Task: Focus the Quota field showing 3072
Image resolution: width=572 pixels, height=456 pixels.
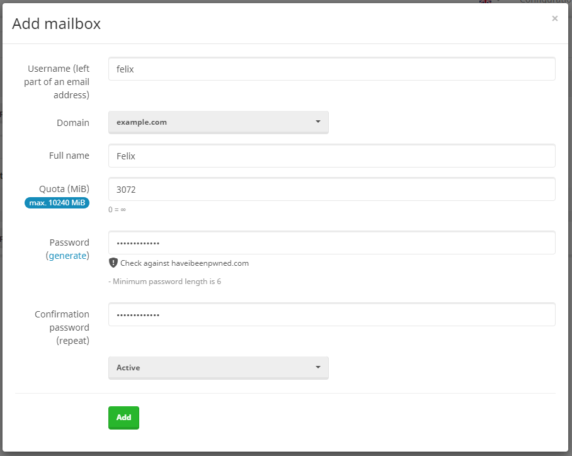Action: click(331, 190)
